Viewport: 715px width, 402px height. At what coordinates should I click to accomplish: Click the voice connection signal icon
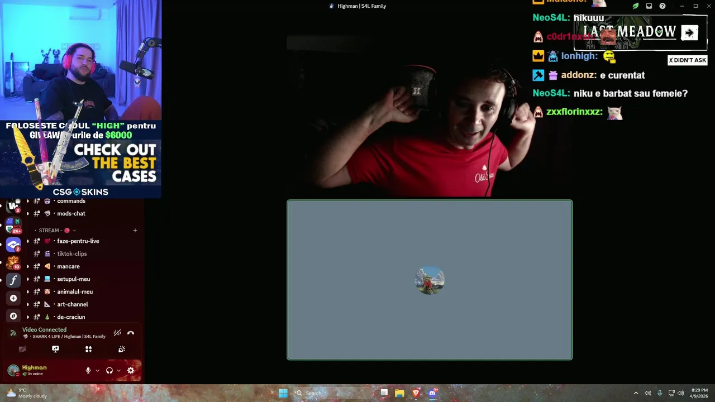13,333
